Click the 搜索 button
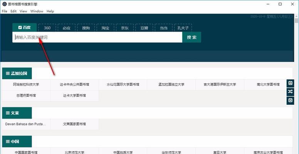 point(191,37)
